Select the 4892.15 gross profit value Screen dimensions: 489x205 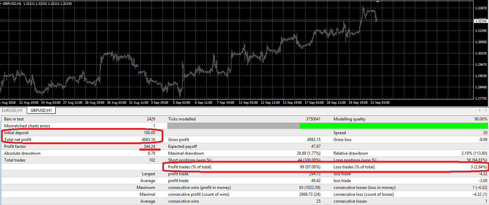pos(314,140)
